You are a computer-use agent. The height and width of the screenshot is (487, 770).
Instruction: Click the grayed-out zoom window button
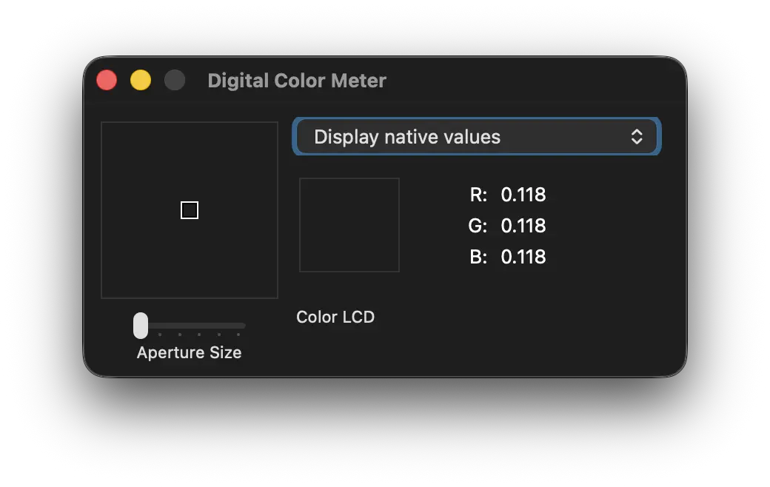point(175,80)
